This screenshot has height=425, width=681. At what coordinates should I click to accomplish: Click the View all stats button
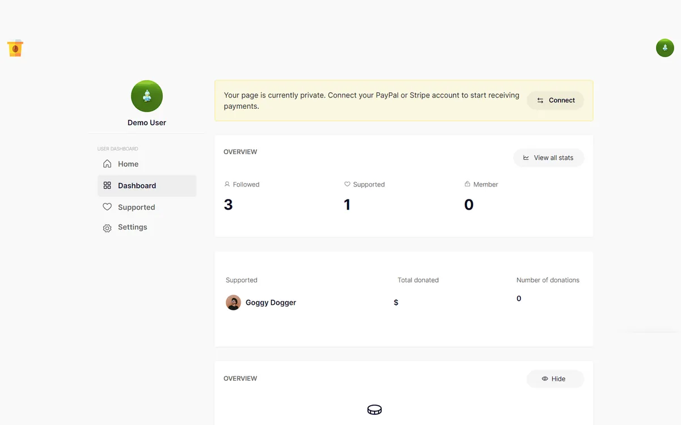549,158
